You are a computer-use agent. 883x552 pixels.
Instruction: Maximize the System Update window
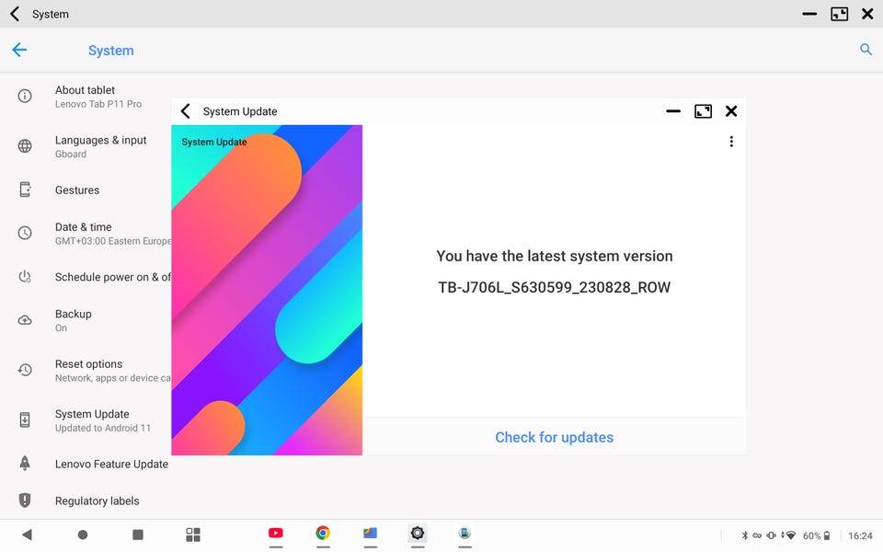[703, 111]
